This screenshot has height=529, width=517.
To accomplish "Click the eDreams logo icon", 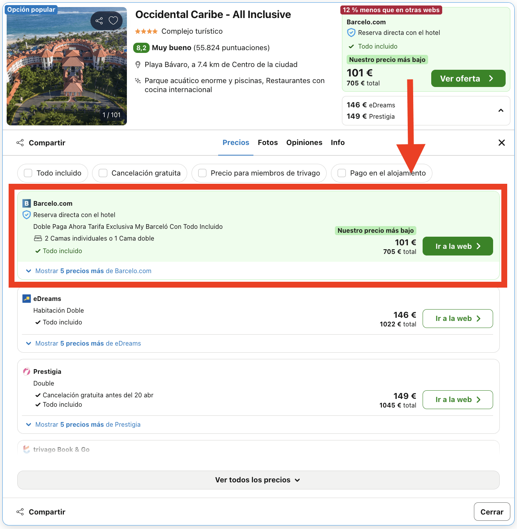I will [27, 299].
